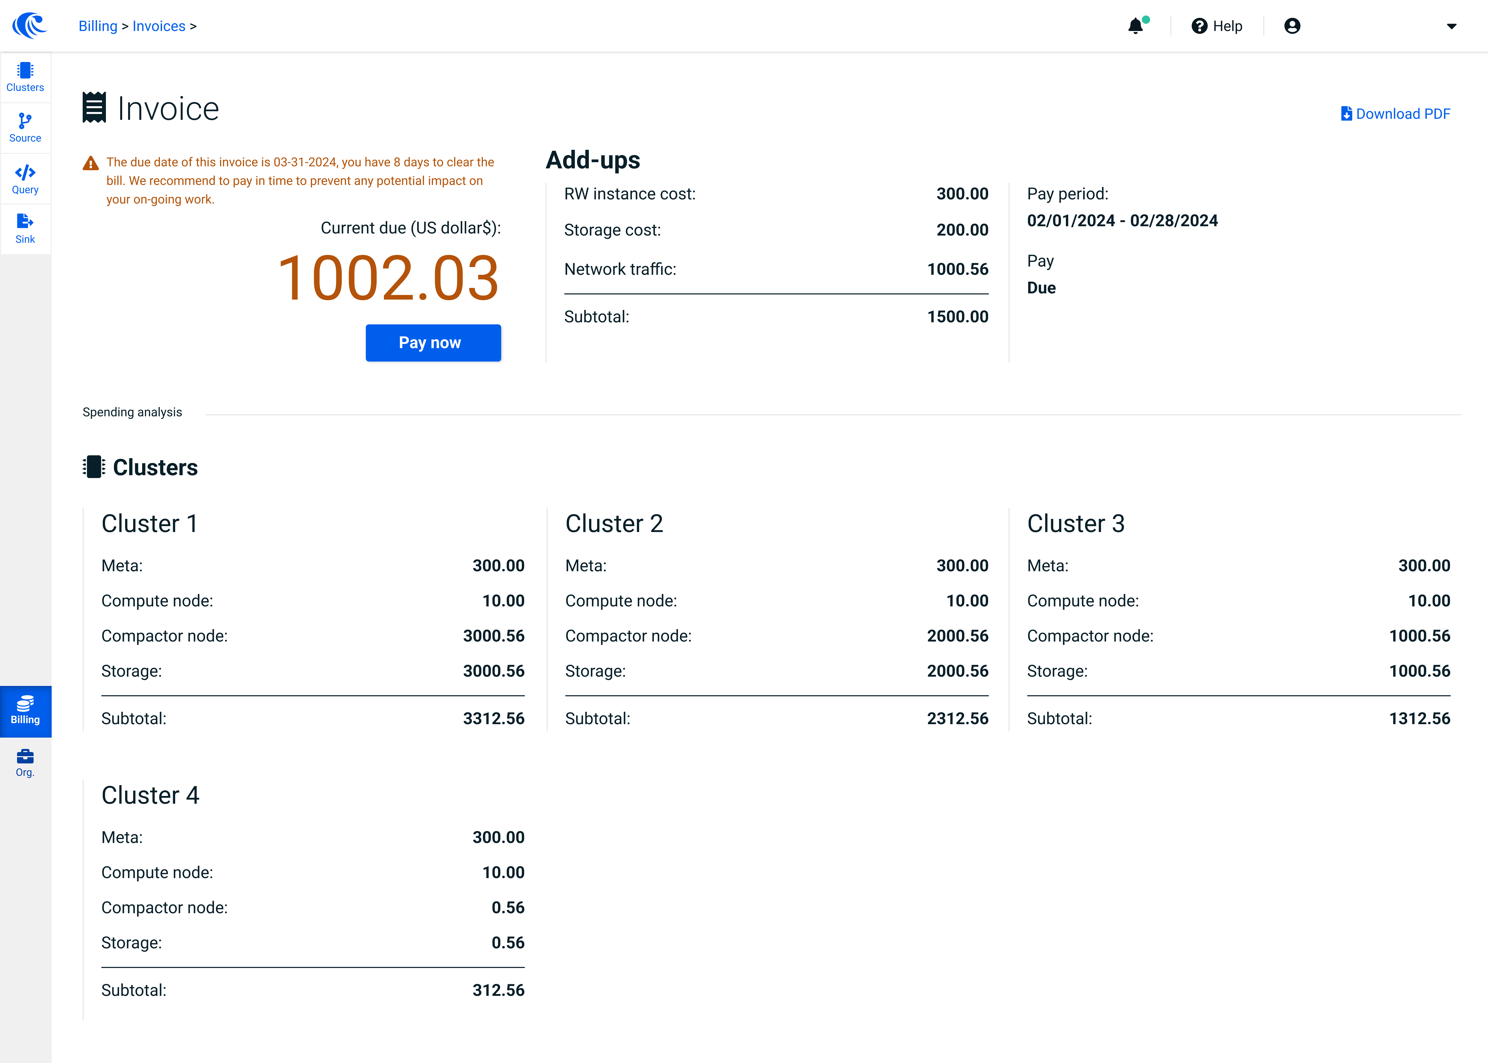Navigate to Billing breadcrumb
This screenshot has width=1488, height=1063.
(x=98, y=26)
